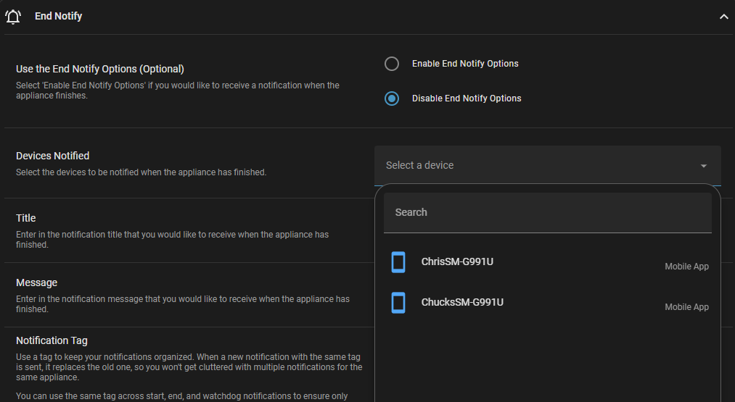Click the Message setting heading
Image resolution: width=735 pixels, height=402 pixels.
[37, 282]
